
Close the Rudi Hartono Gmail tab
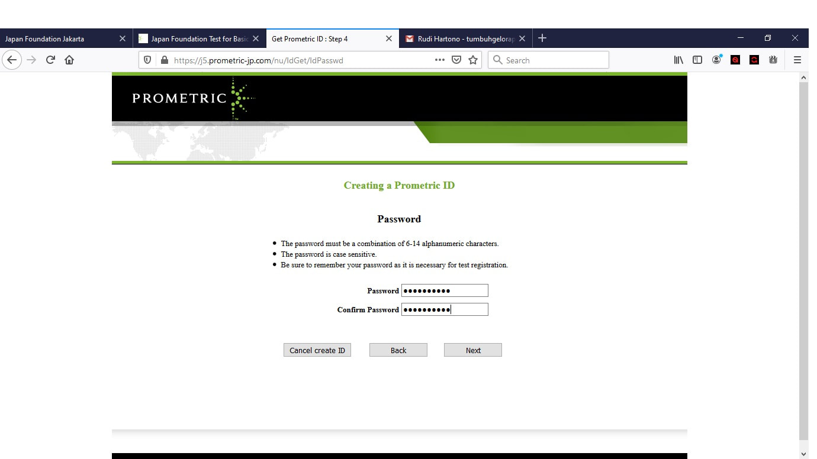tap(522, 38)
